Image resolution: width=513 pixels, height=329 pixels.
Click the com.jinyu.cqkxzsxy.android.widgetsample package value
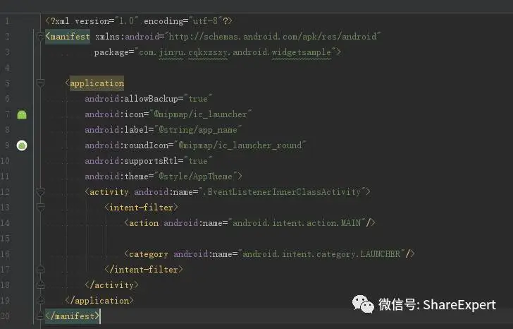point(235,52)
